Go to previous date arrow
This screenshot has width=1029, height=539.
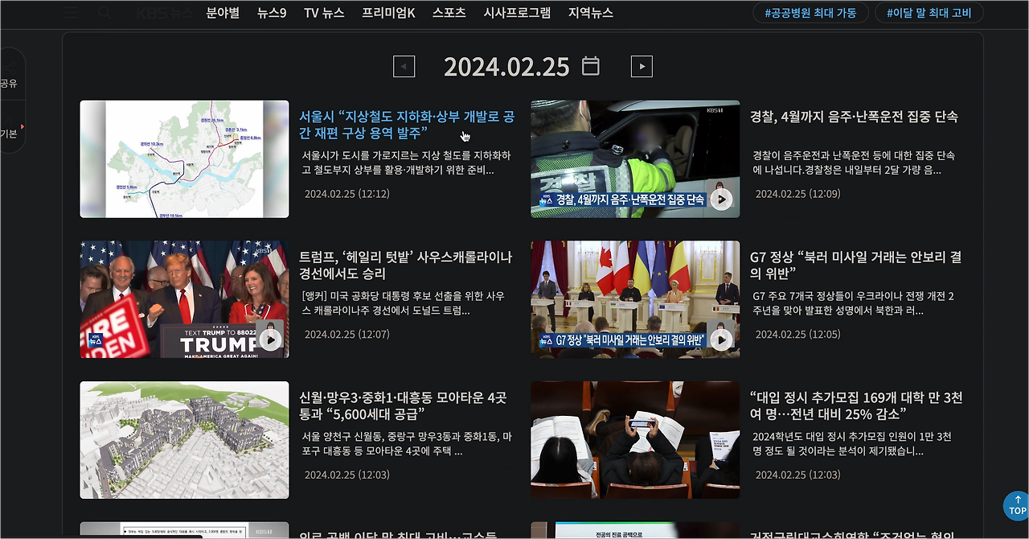pos(404,67)
